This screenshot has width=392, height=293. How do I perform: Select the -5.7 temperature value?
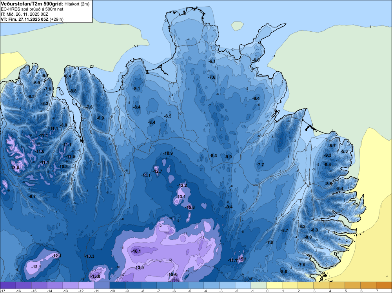(x=45, y=76)
